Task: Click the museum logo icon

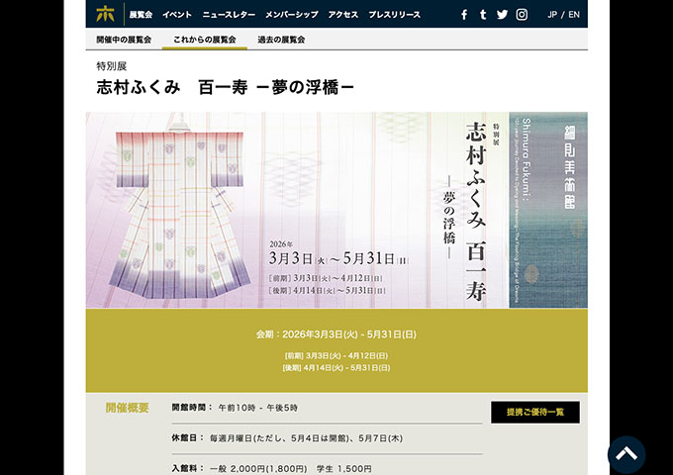Action: point(105,14)
